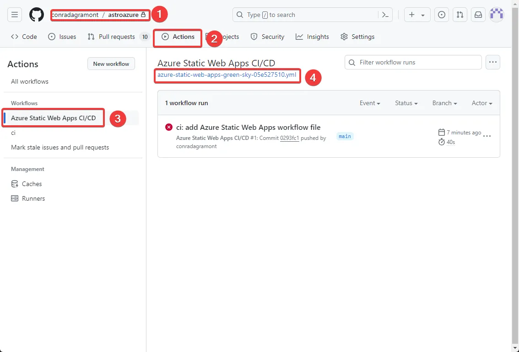Open the hamburger navigation menu
Viewport: 519px width, 352px height.
[x=15, y=15]
